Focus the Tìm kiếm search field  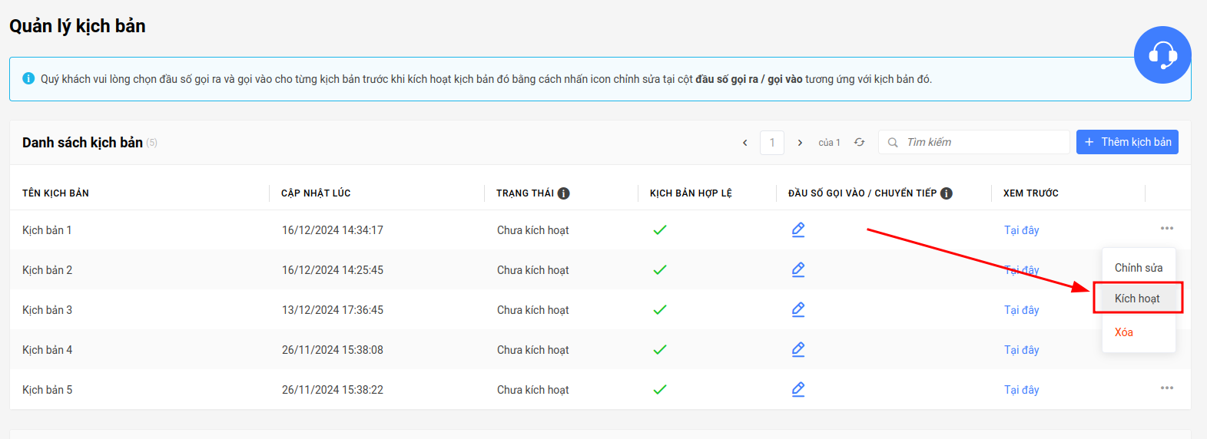click(x=974, y=142)
